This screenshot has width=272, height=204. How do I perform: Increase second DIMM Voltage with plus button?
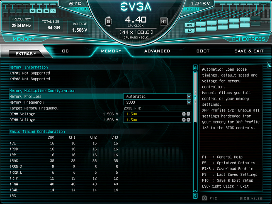pos(184,120)
